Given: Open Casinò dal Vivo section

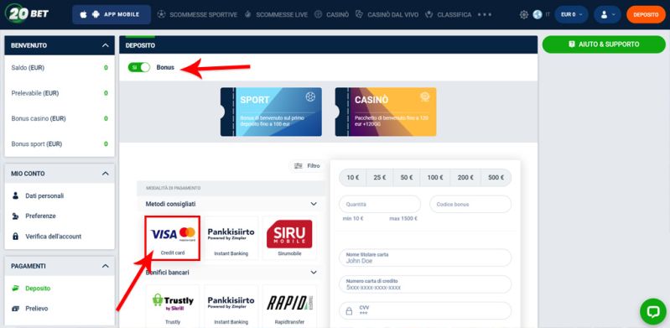Looking at the screenshot, I should pyautogui.click(x=393, y=14).
